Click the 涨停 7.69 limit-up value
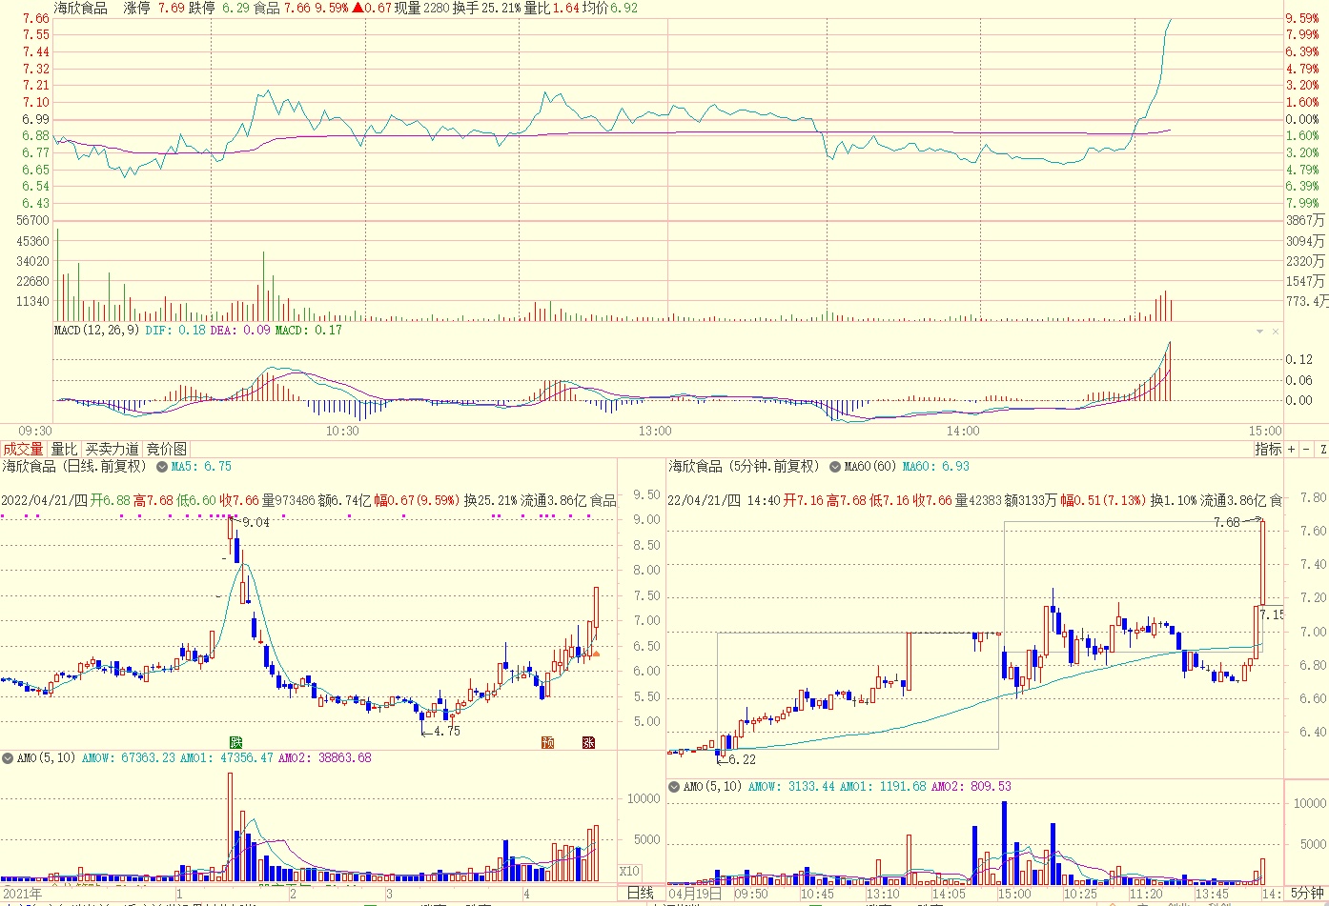This screenshot has width=1329, height=906. [x=153, y=8]
